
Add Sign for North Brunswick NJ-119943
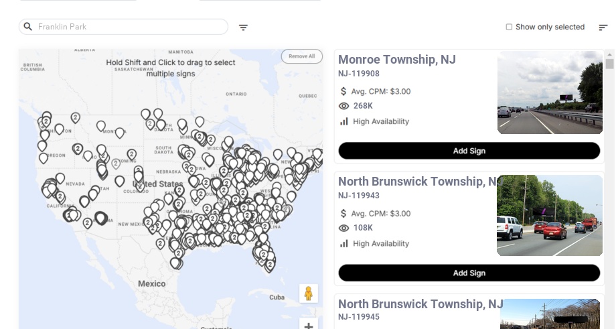click(x=469, y=273)
